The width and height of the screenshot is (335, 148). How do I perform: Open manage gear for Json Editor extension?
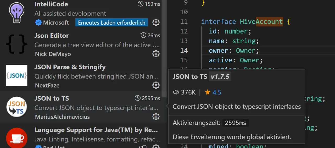tap(156, 54)
